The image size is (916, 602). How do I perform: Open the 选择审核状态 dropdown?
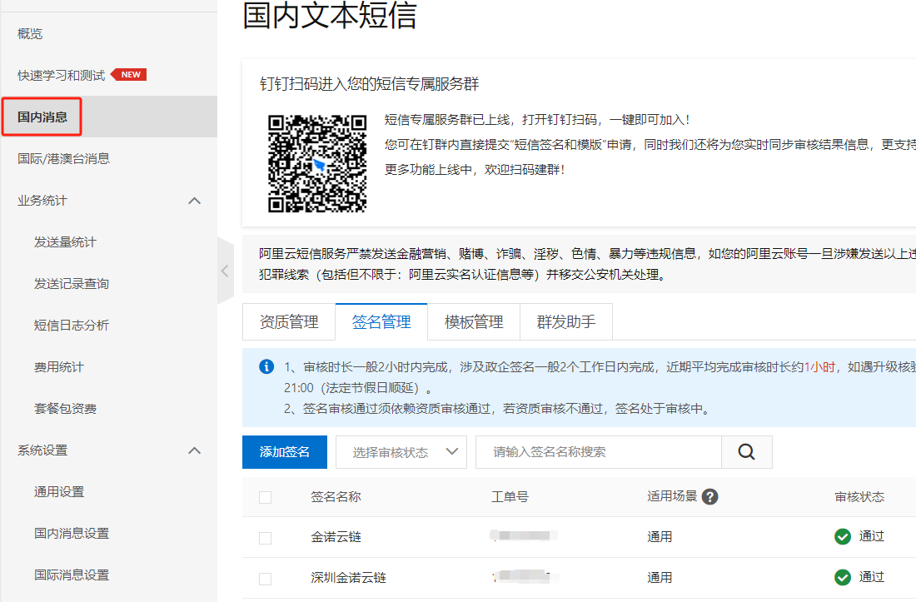(401, 452)
